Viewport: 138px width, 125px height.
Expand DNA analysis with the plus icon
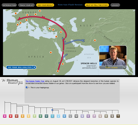click(x=34, y=67)
